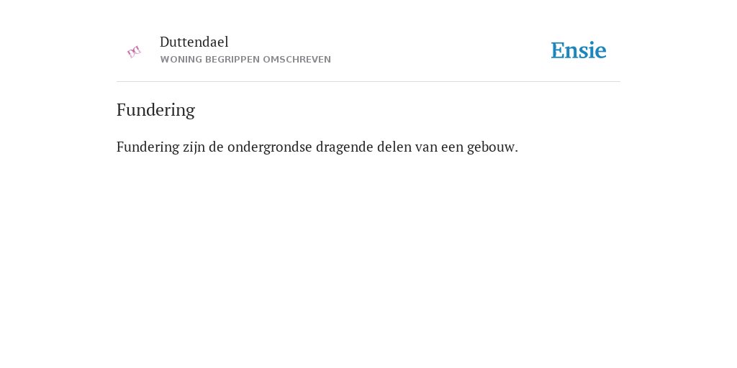Click the word 'BEGRIPPEN' in the subtitle
Image resolution: width=737 pixels, height=368 pixels.
pos(232,60)
